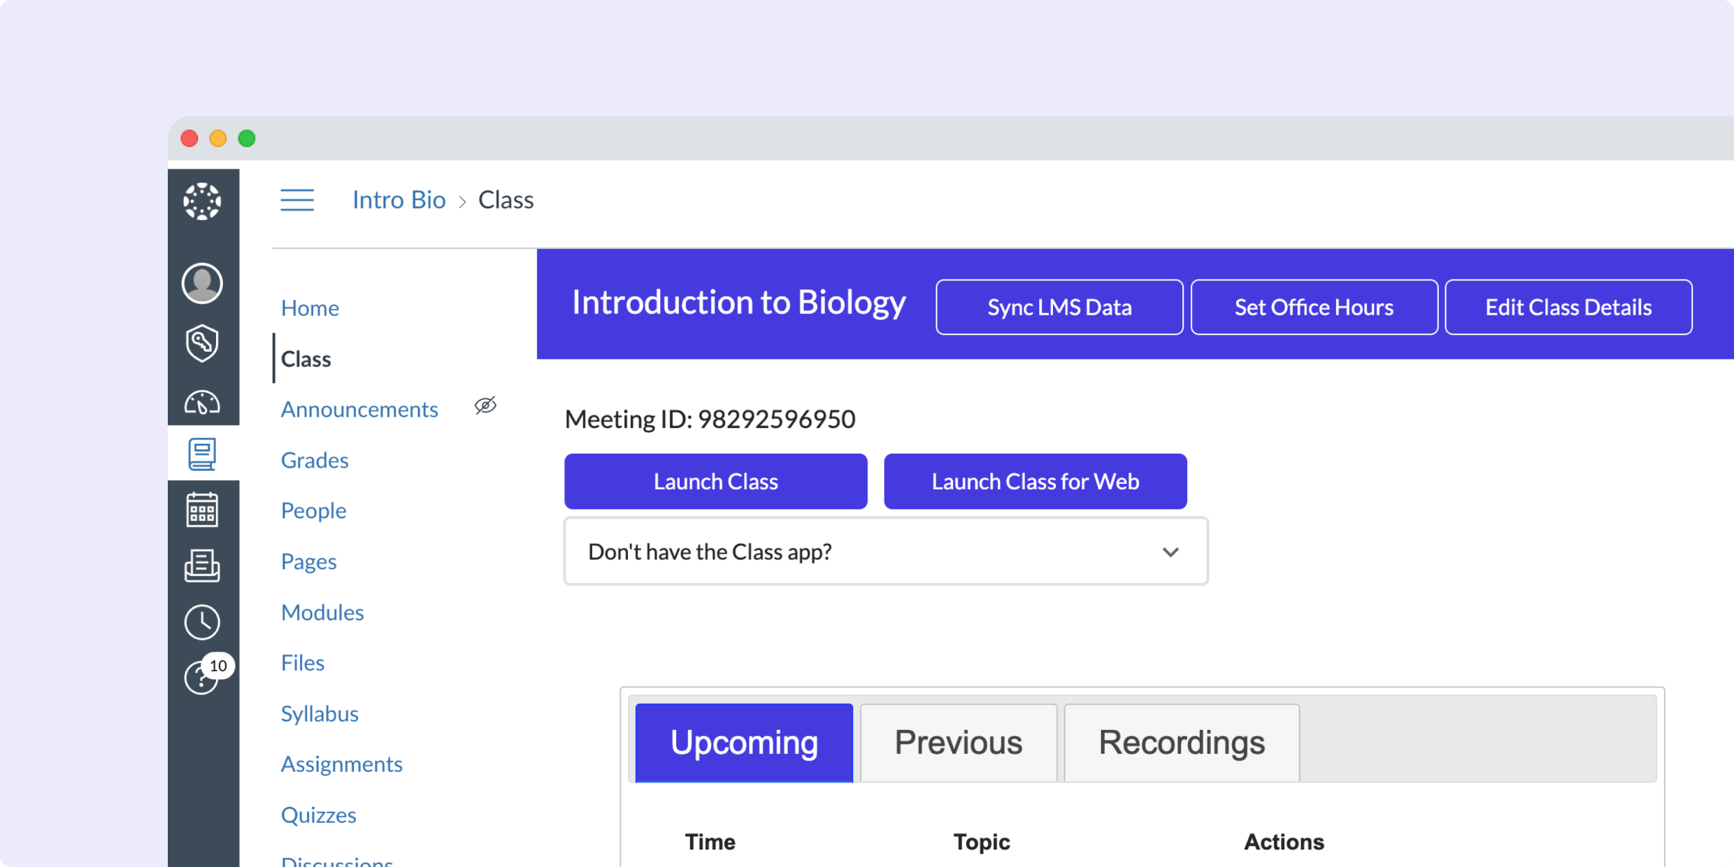Open the Admin key icon in sidebar
Image resolution: width=1734 pixels, height=867 pixels.
tap(203, 343)
